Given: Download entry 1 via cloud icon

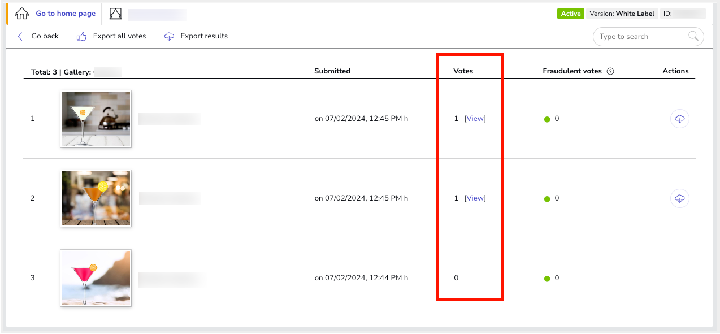Looking at the screenshot, I should [680, 119].
